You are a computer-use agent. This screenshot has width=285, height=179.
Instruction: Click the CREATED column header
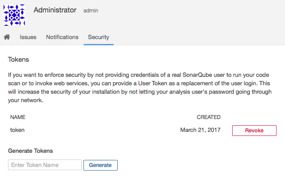point(209,117)
